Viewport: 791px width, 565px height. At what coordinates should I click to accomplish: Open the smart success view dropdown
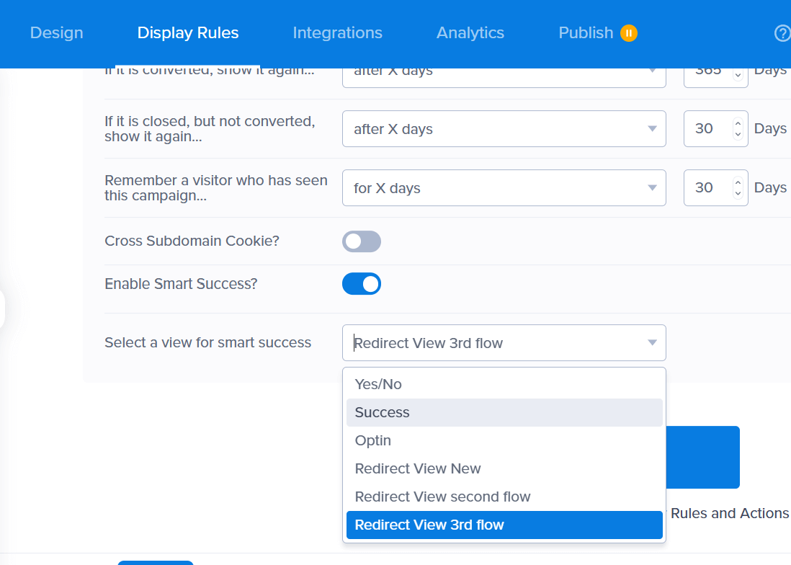(x=504, y=342)
